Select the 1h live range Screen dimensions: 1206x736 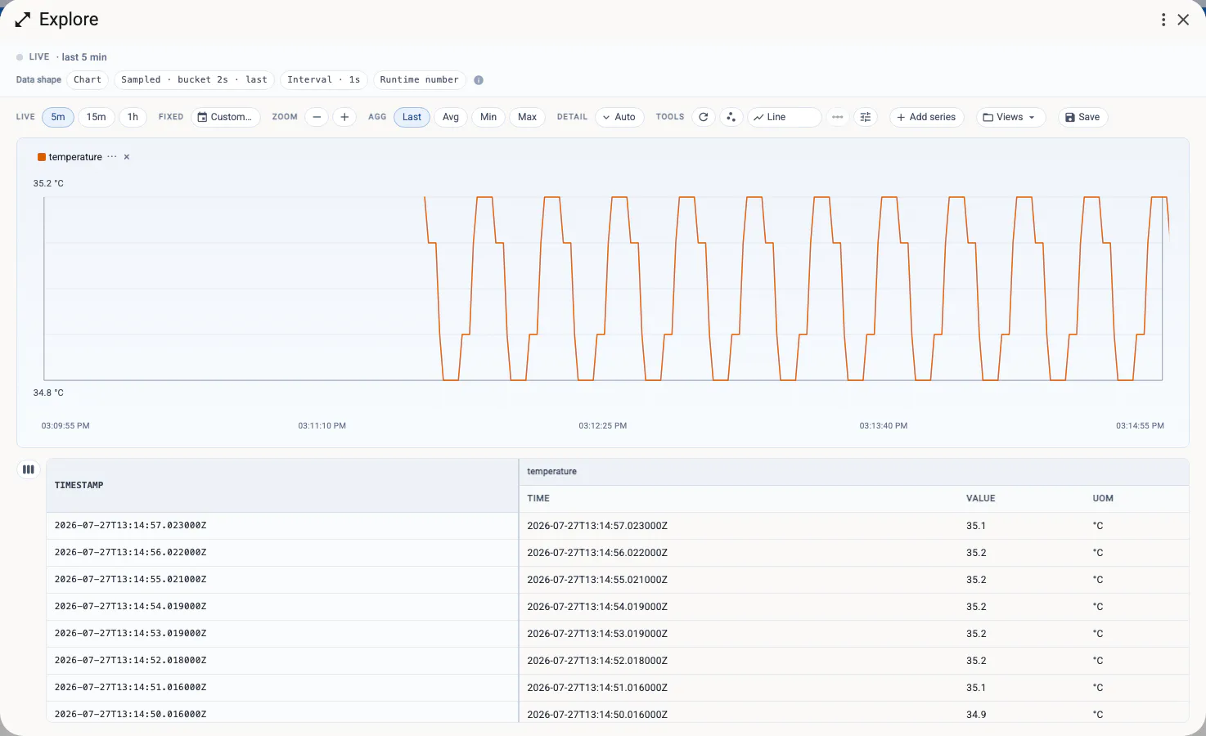(133, 117)
